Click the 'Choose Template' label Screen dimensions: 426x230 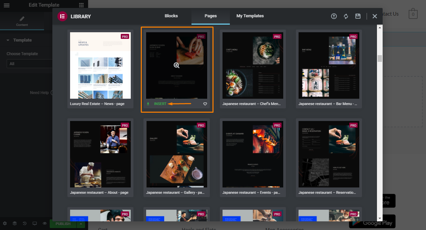pos(22,54)
